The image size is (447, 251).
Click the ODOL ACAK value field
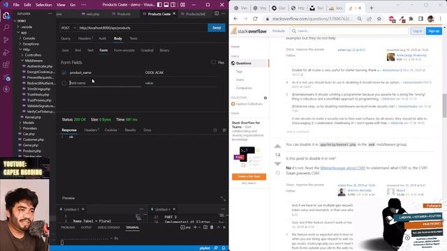click(180, 73)
